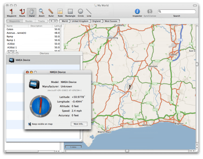The image size is (203, 159).
Task: Focus the Search input field
Action: pos(177,11)
